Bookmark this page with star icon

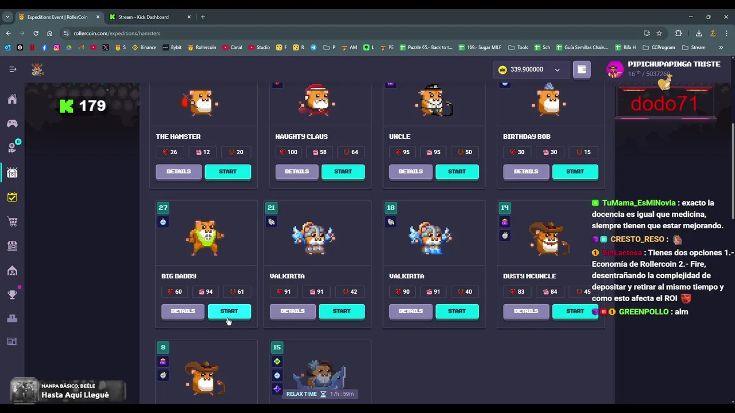[659, 33]
